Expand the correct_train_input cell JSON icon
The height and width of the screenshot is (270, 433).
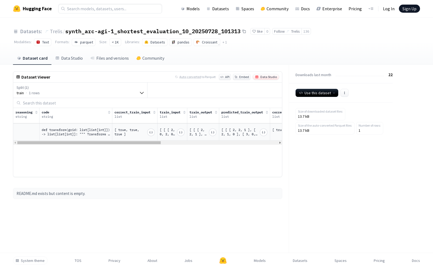[151, 132]
